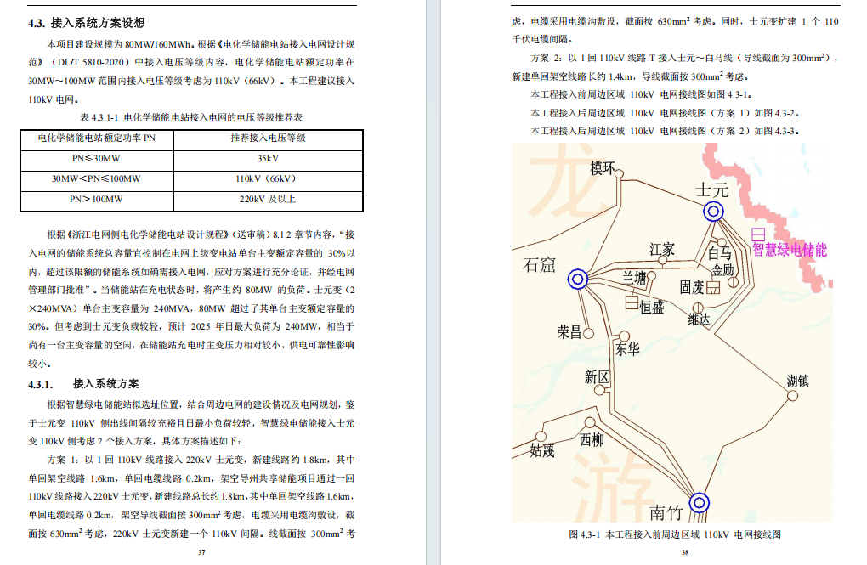Click the 石窟 substation double-circle symbol
Screen dimensions: 867x565
(578, 280)
